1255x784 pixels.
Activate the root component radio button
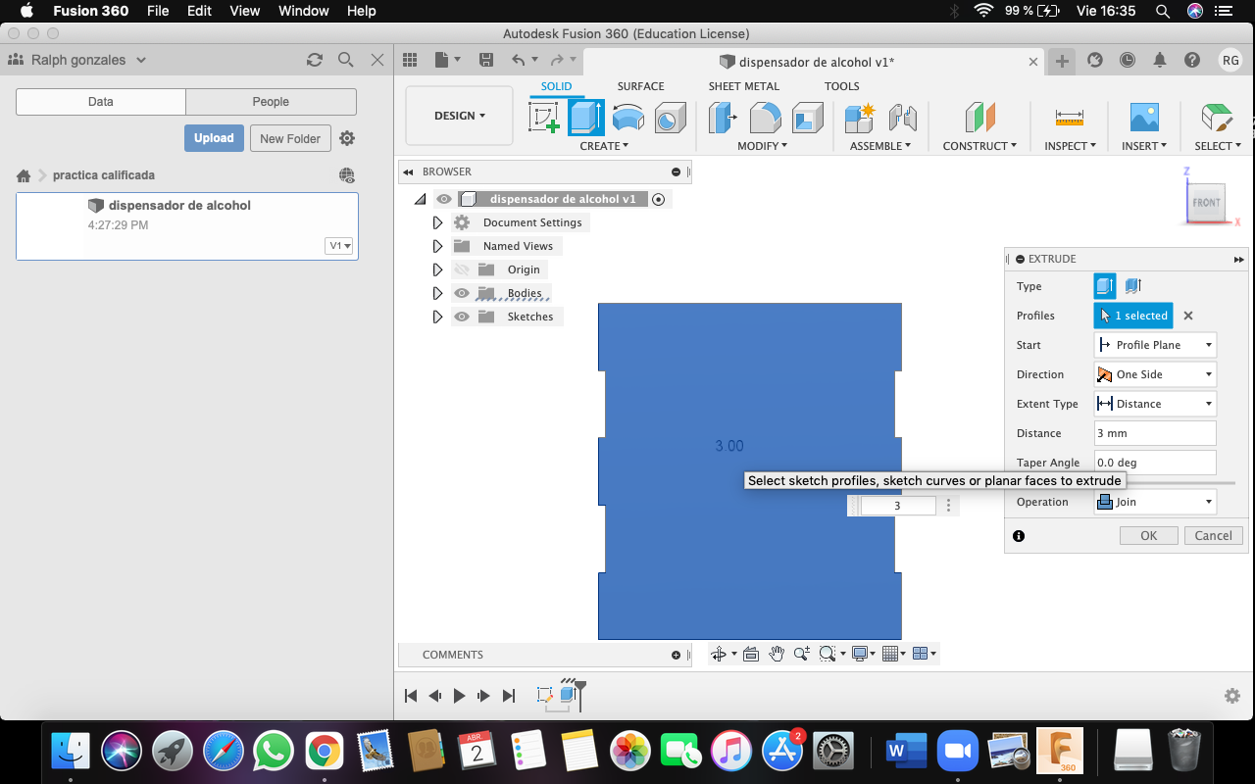point(659,199)
